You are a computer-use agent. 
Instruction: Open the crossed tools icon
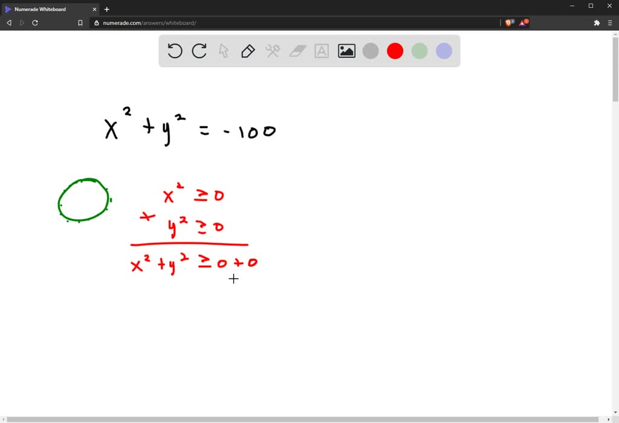pos(273,51)
